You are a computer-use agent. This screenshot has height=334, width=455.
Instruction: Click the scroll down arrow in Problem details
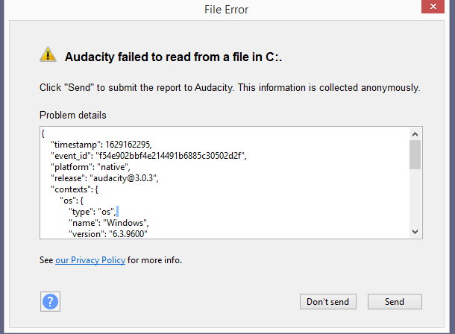415,232
